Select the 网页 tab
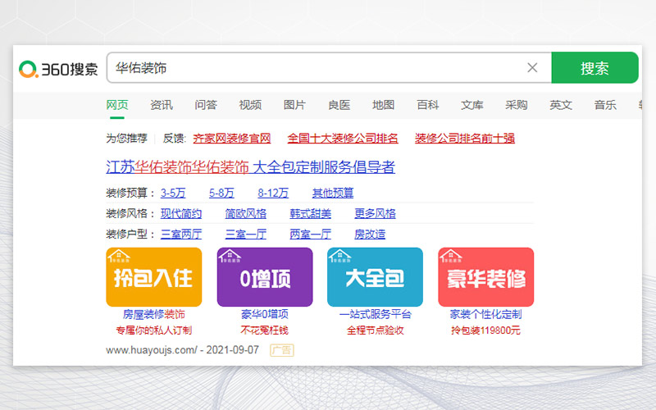This screenshot has width=656, height=410. pos(117,105)
